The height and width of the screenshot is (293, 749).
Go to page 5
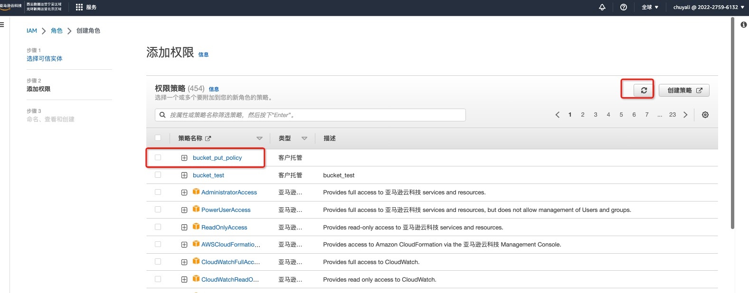(621, 115)
